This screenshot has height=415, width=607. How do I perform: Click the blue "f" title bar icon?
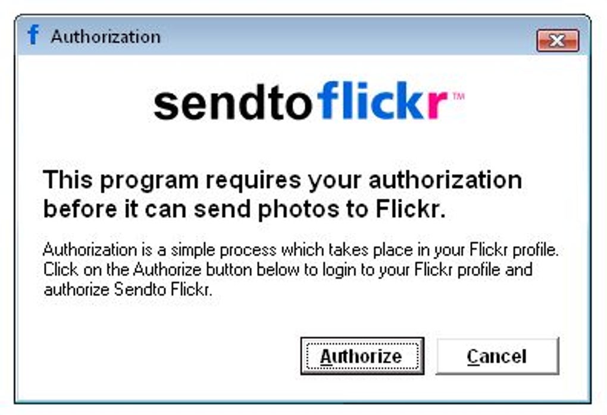pos(33,35)
